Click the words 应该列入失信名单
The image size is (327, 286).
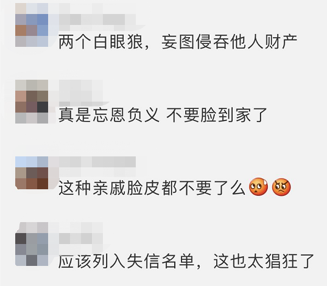coord(127,261)
